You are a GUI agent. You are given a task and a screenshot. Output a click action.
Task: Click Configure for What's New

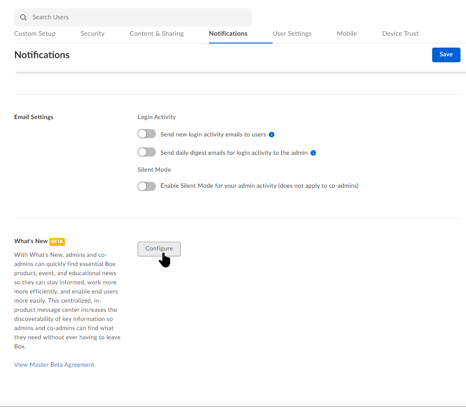click(x=159, y=249)
